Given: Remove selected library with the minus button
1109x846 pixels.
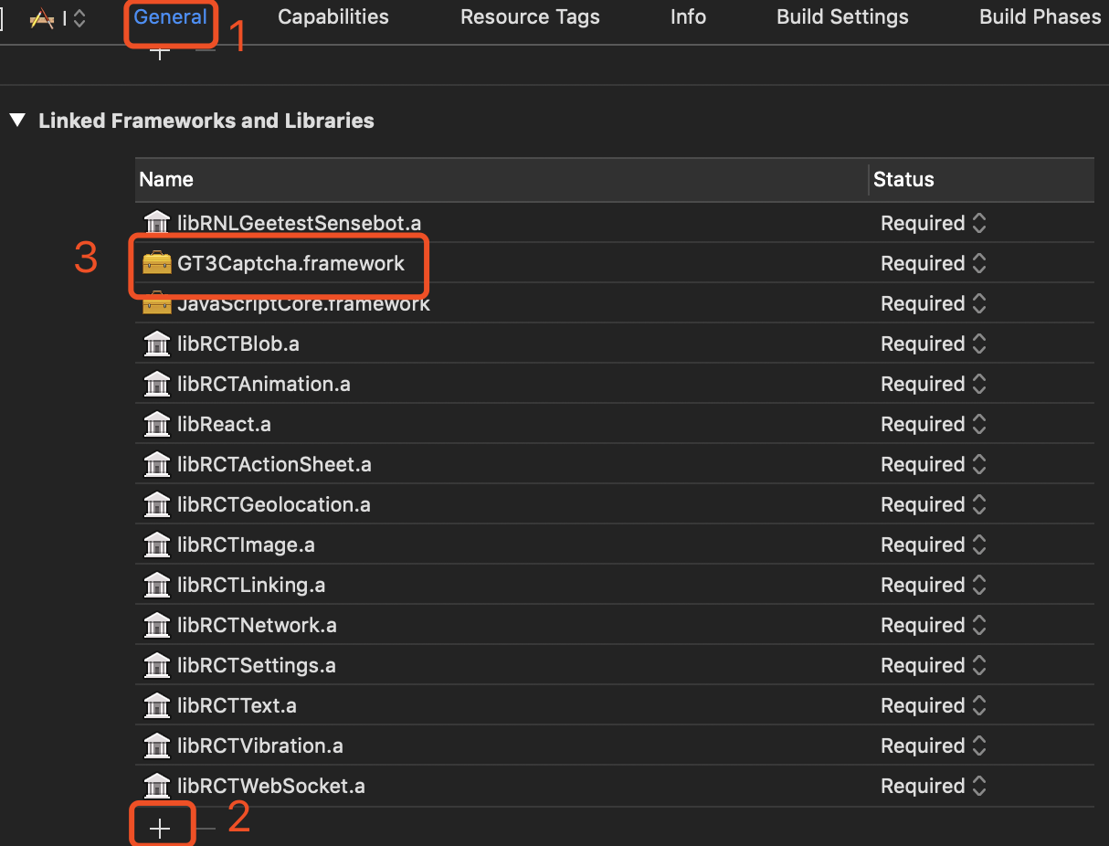Looking at the screenshot, I should [x=206, y=829].
